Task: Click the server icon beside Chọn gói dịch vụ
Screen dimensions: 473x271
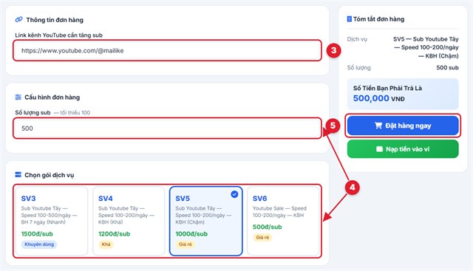Action: pyautogui.click(x=18, y=174)
